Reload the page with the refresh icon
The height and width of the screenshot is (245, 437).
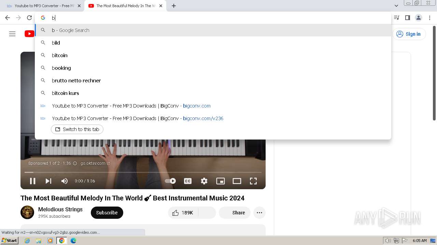coord(29,18)
